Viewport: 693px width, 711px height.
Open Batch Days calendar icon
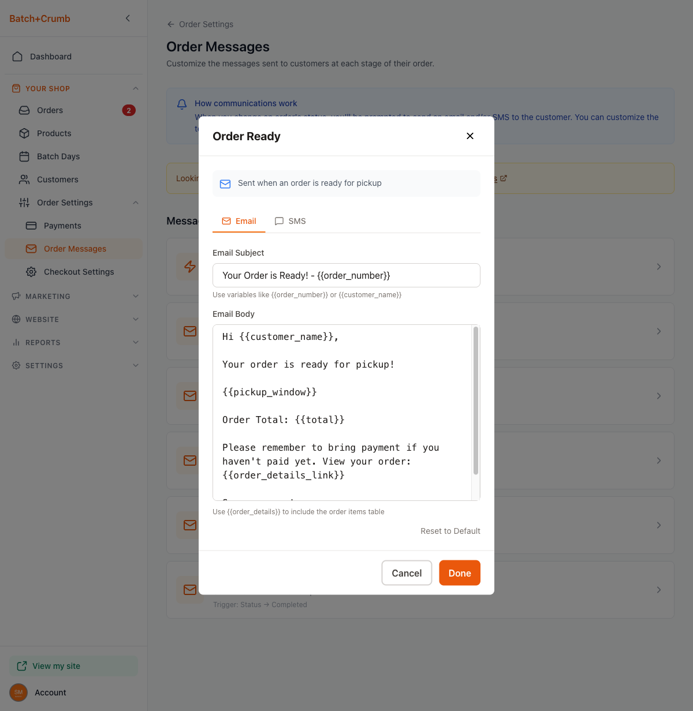pos(24,156)
